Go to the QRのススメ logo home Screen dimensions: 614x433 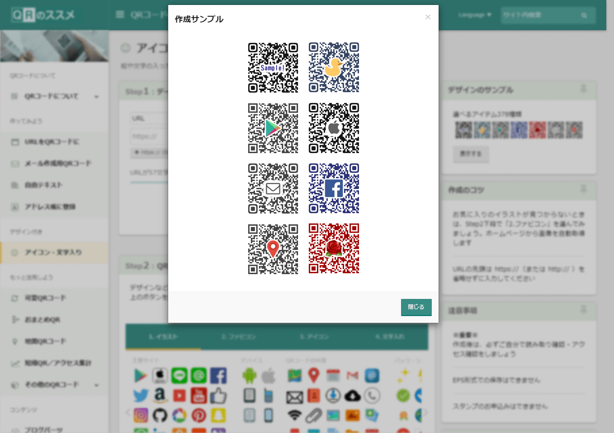coord(43,15)
